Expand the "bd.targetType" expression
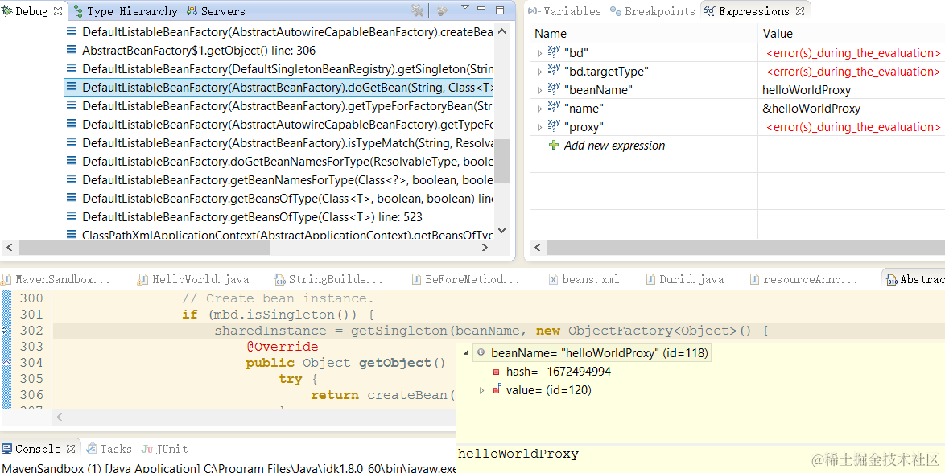This screenshot has height=473, width=945. [x=539, y=72]
